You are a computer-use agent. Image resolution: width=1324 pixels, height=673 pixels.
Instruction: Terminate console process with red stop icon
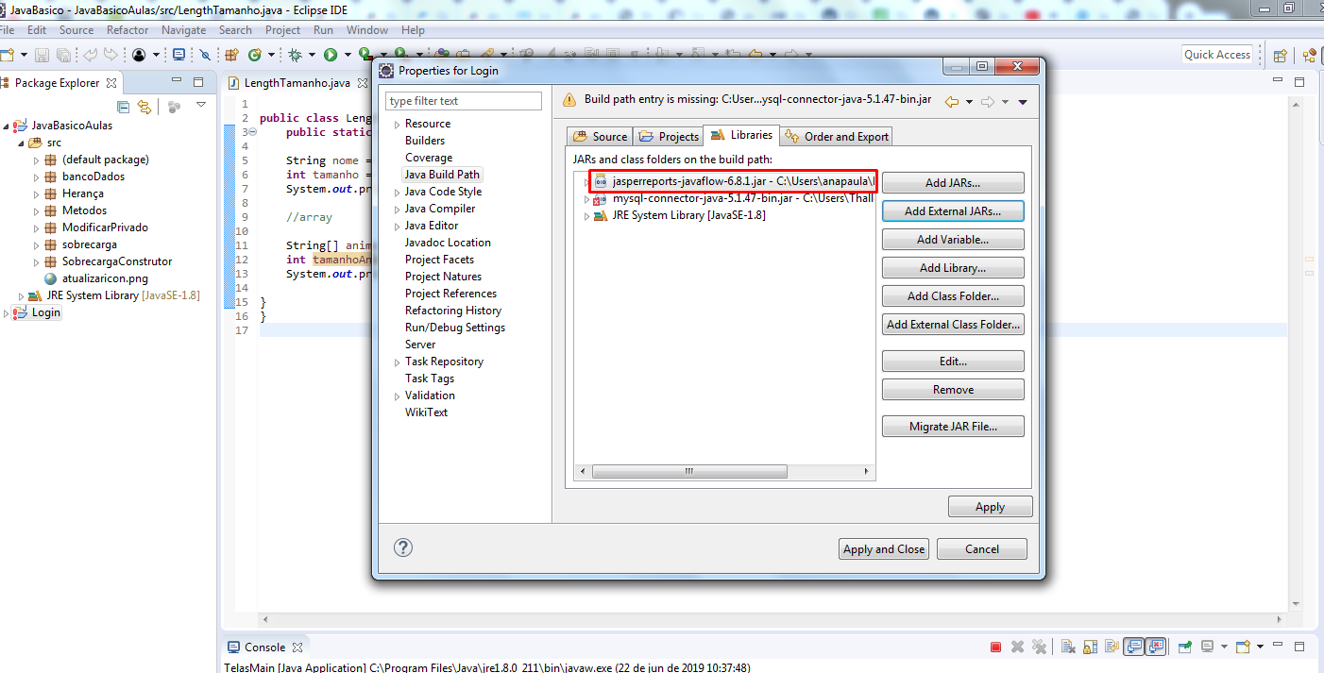tap(995, 648)
